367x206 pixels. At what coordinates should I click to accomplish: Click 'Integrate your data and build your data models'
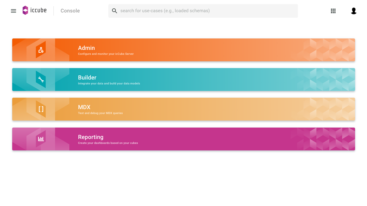109,84
